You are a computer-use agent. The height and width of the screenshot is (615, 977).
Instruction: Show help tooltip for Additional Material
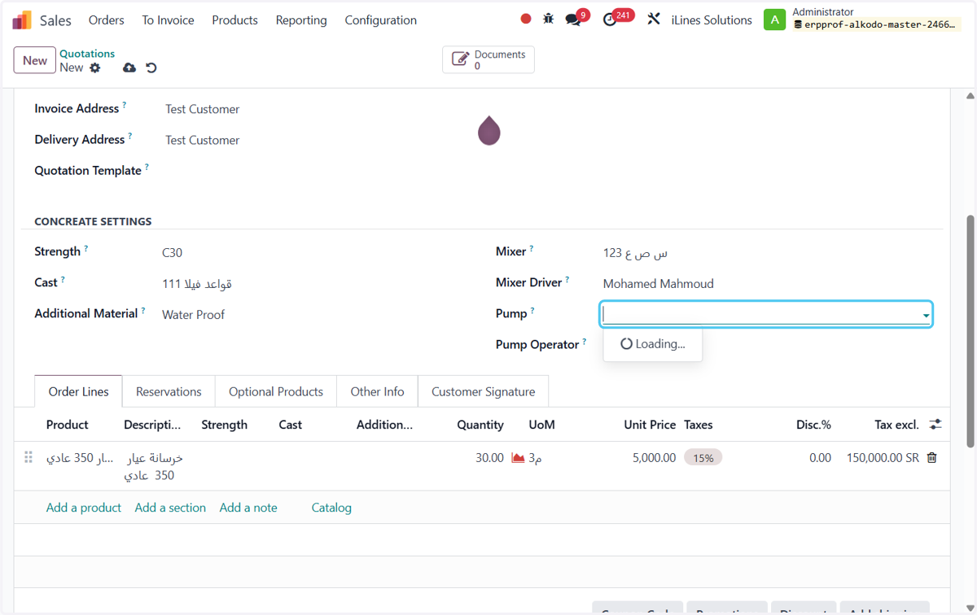143,310
